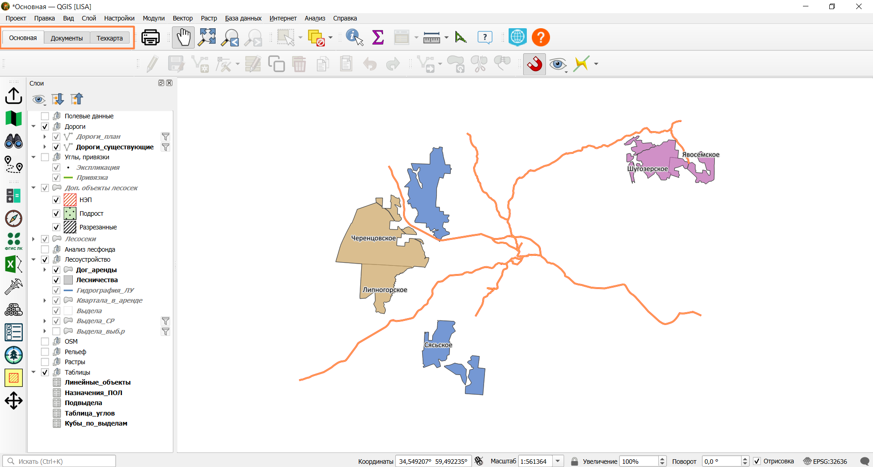This screenshot has width=873, height=467.
Task: Open statistical summary sigma icon
Action: pos(378,37)
